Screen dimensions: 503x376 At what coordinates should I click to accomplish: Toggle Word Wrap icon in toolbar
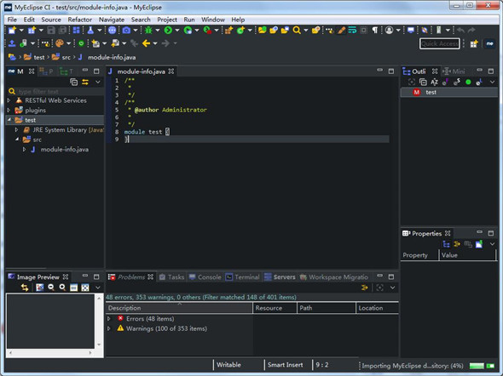353,30
